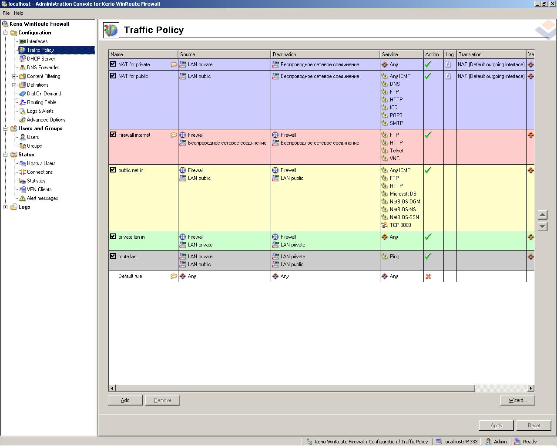
Task: Open the File menu
Action: coord(6,13)
